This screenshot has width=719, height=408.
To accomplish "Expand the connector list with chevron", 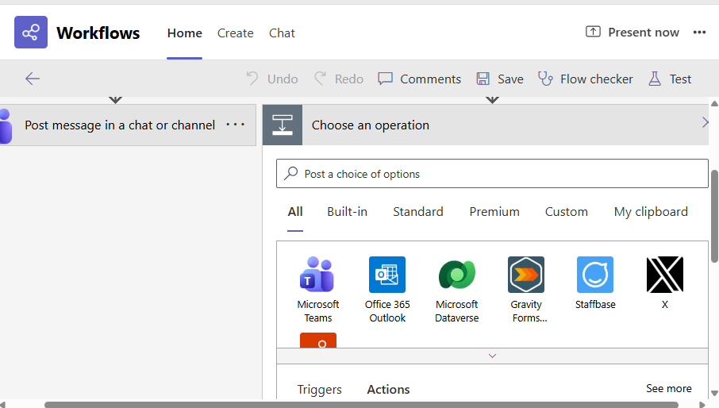I will pos(492,356).
